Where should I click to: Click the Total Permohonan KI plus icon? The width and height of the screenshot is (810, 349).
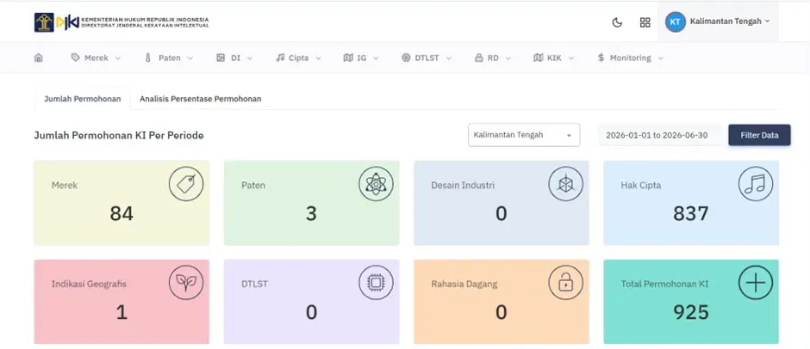(755, 283)
